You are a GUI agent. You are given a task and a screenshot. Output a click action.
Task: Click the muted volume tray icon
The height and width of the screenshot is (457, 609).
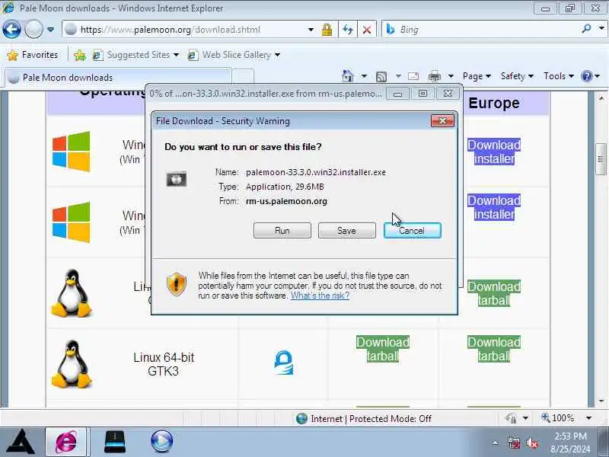click(531, 443)
